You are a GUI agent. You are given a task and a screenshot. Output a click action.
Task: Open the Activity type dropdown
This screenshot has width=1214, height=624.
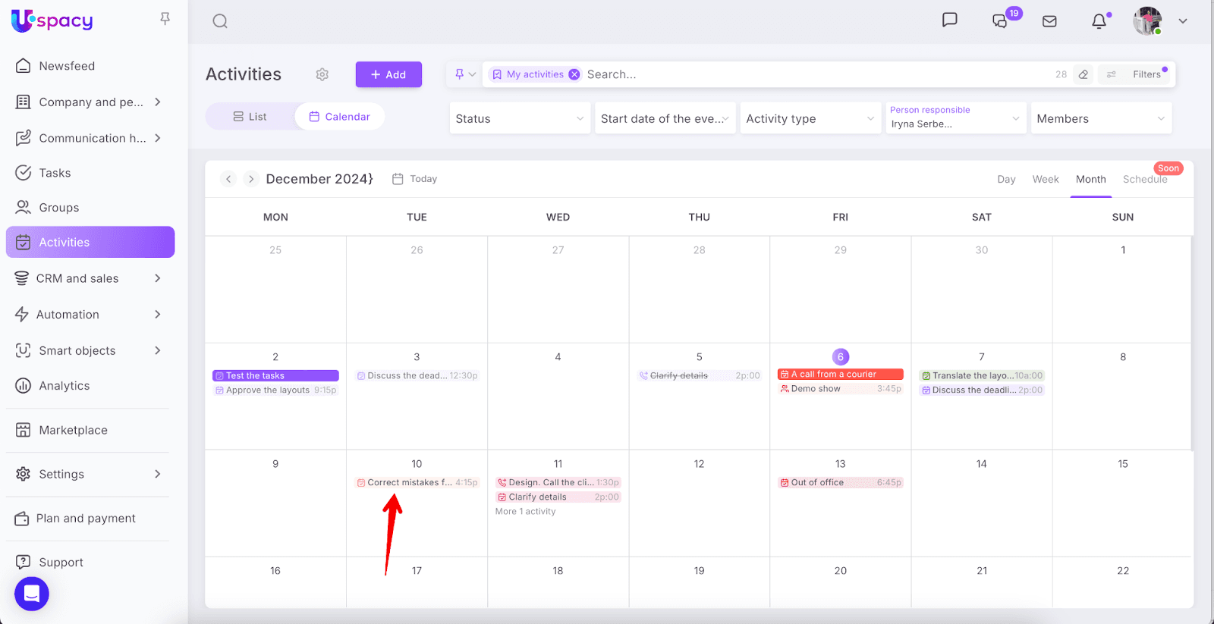810,118
